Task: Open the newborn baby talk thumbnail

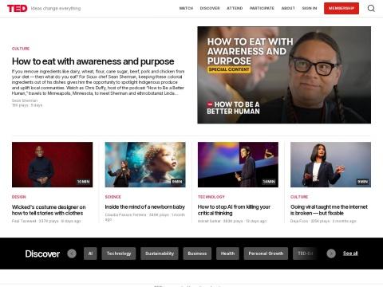Action: click(145, 164)
